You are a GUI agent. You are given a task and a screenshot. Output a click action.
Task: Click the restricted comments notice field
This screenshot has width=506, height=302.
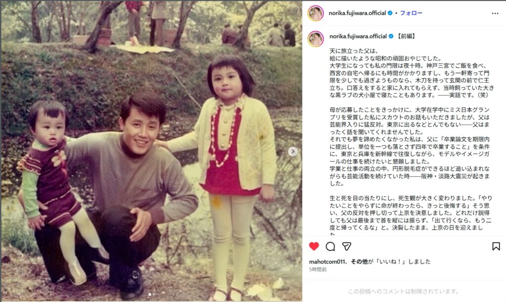pyautogui.click(x=404, y=291)
